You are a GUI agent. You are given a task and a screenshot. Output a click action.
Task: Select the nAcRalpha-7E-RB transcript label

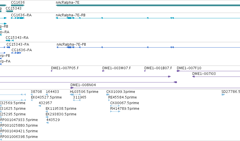coord(71,15)
